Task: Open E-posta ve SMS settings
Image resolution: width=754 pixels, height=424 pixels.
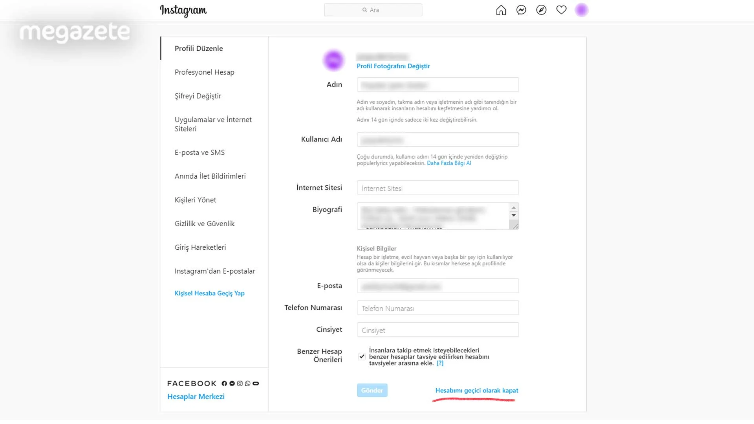Action: pyautogui.click(x=199, y=152)
